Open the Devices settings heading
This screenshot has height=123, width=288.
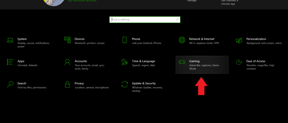click(80, 39)
